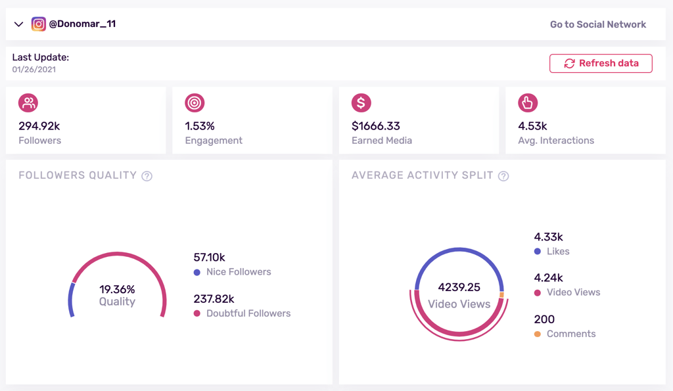Viewport: 673px width, 391px height.
Task: Open Go to Social Network link
Action: point(597,24)
